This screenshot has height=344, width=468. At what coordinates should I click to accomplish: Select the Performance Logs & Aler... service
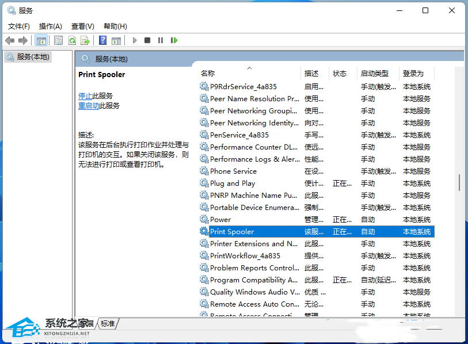pyautogui.click(x=317, y=159)
